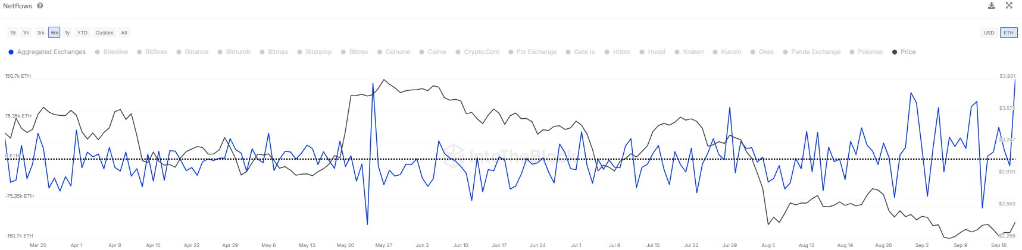The height and width of the screenshot is (250, 1022).
Task: Enable the Kraken exchange series
Action: coord(693,52)
